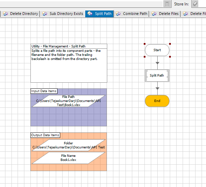Click the calculator icon beside Store In
Viewport: 206px width, 187px height.
pyautogui.click(x=167, y=4)
